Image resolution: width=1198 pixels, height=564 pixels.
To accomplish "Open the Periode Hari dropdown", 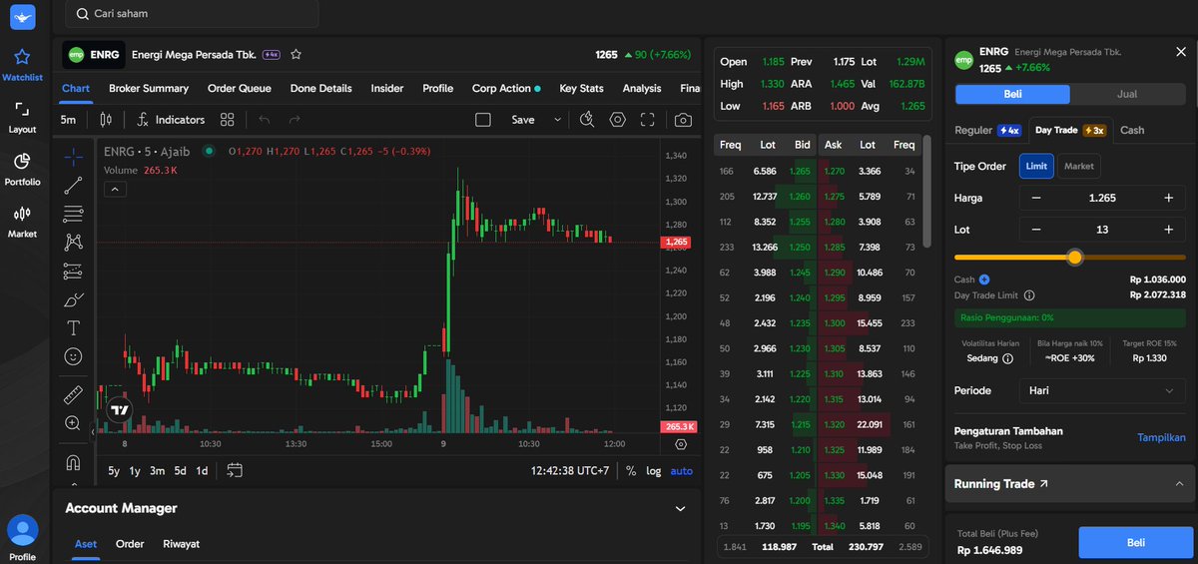I will coord(1102,390).
